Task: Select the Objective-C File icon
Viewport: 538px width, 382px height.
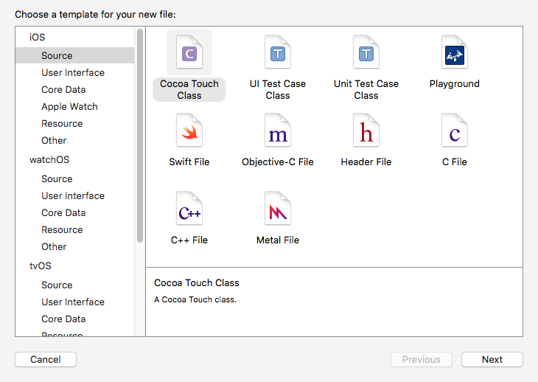Action: [278, 131]
